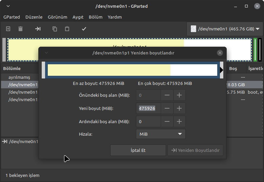Decrease Ardındaki boş alan with minus
Viewport: 264px width, 182px height.
point(167,121)
